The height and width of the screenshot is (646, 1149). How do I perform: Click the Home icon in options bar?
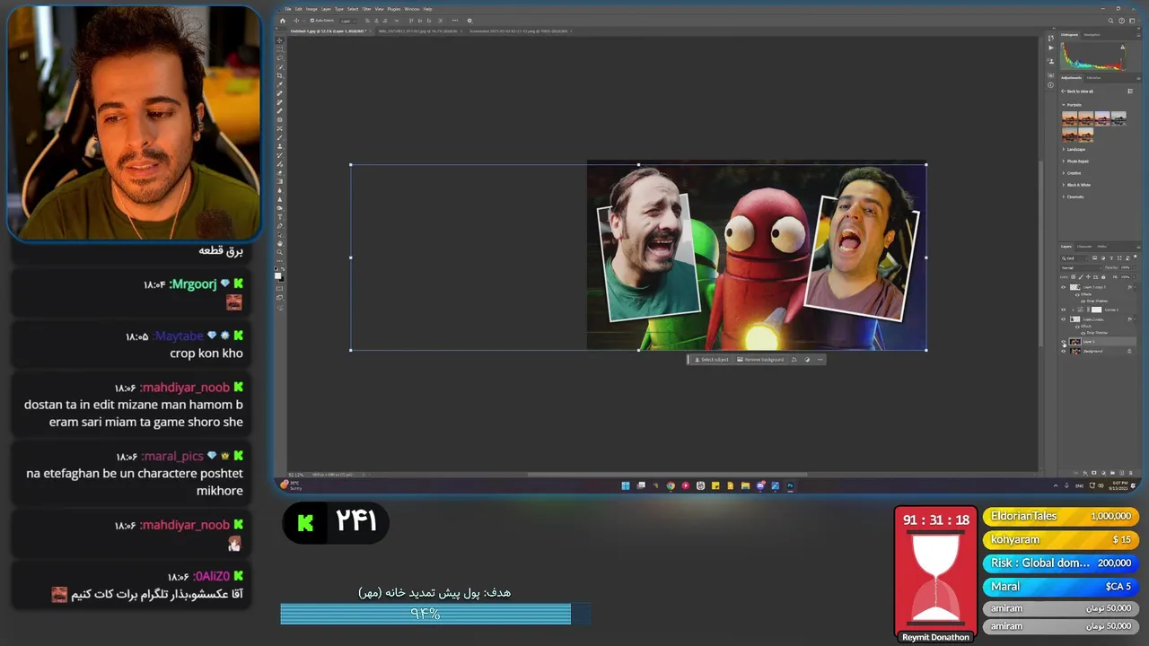coord(283,21)
